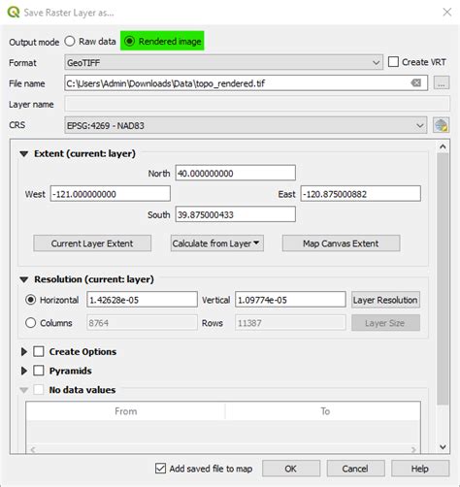Click the QGIS logo in the title bar
460x487 pixels.
pyautogui.click(x=14, y=13)
